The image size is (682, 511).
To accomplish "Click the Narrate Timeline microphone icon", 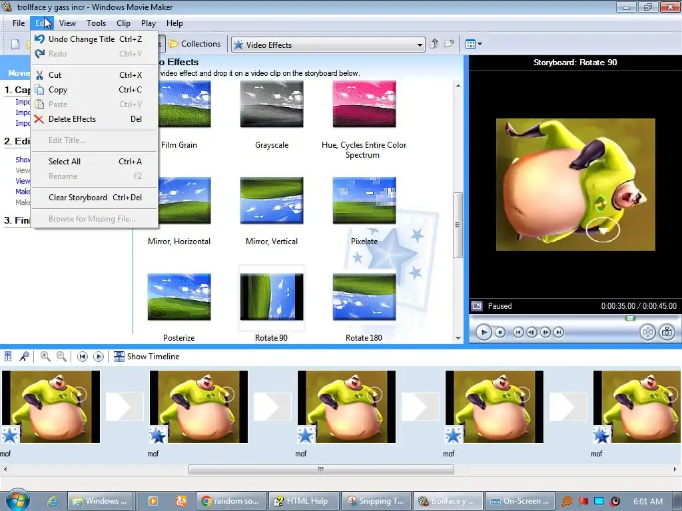I will 25,357.
